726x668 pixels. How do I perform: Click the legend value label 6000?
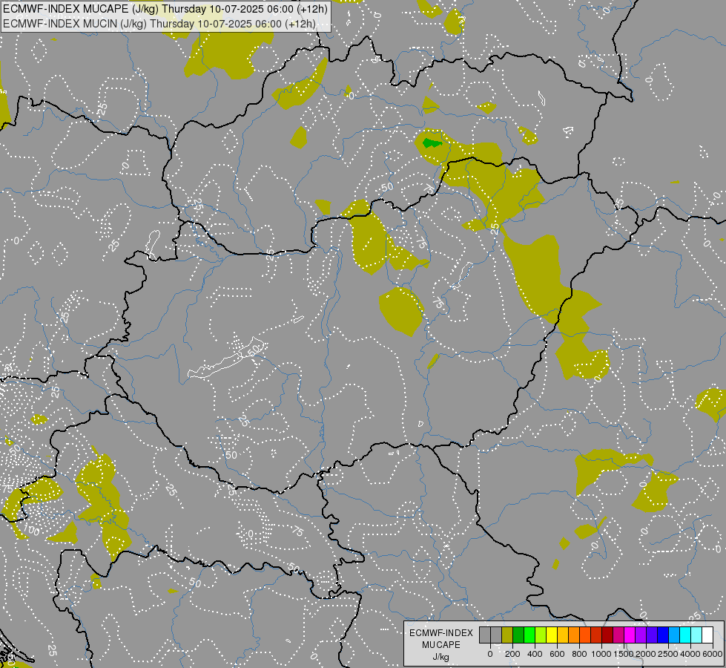pos(713,654)
